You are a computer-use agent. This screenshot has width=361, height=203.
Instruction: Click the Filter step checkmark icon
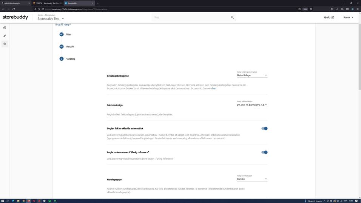point(62,34)
